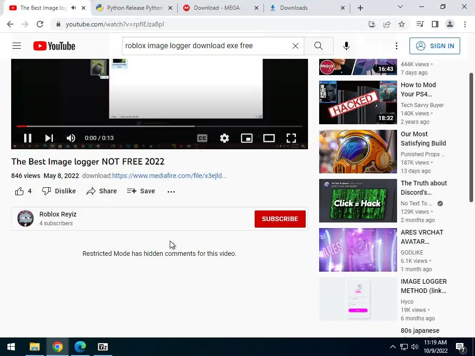Reload the current page
This screenshot has height=356, width=475.
(x=40, y=24)
